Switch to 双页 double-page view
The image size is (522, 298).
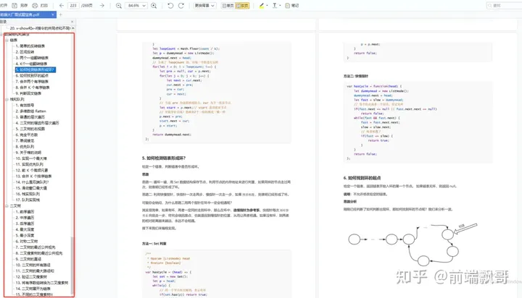pos(242,6)
